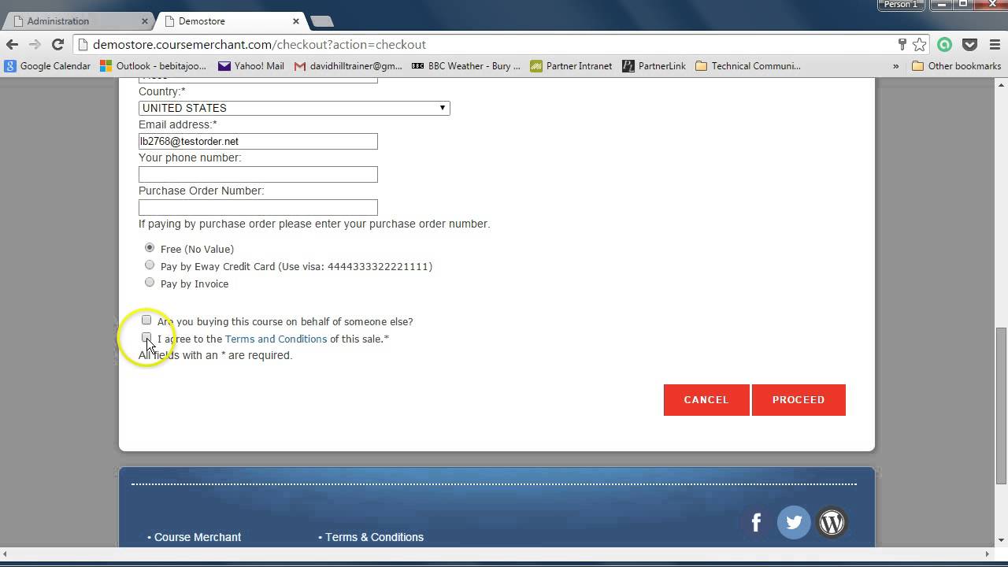Close the Demostore tab

tap(296, 21)
